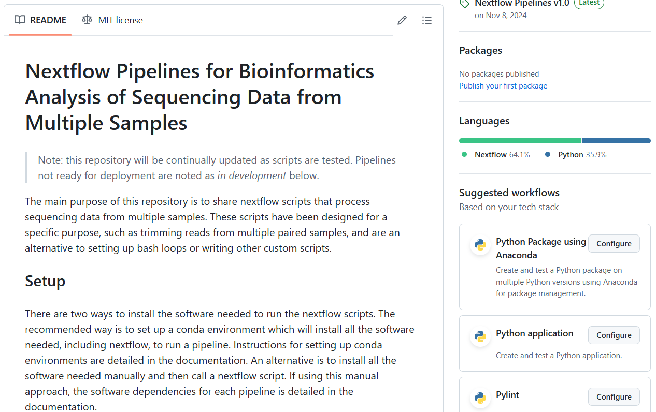
Task: Click the green Nextflow language dot
Action: [x=464, y=154]
